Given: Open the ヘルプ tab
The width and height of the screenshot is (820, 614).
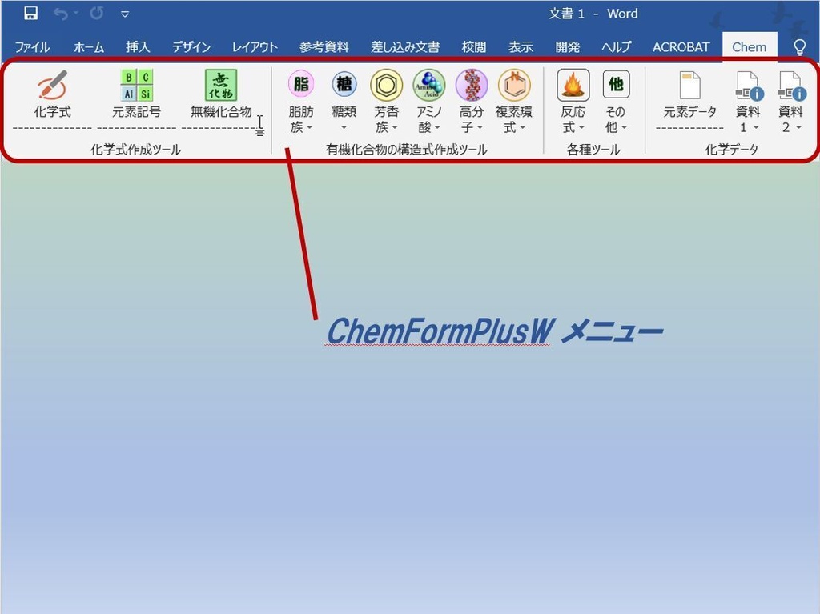Looking at the screenshot, I should [617, 47].
